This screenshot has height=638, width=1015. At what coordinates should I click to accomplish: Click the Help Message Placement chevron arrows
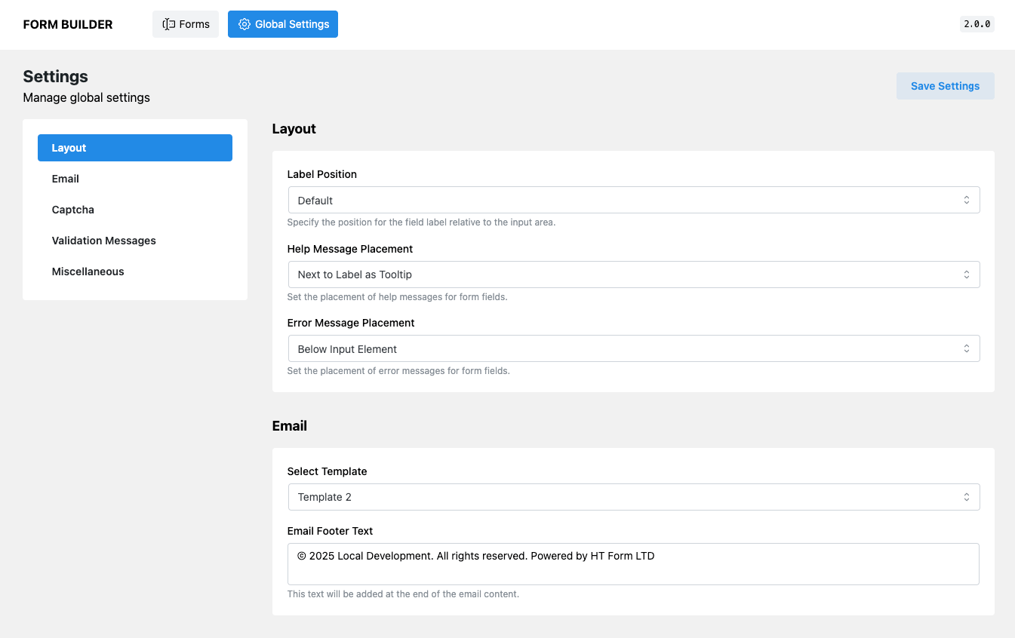966,275
